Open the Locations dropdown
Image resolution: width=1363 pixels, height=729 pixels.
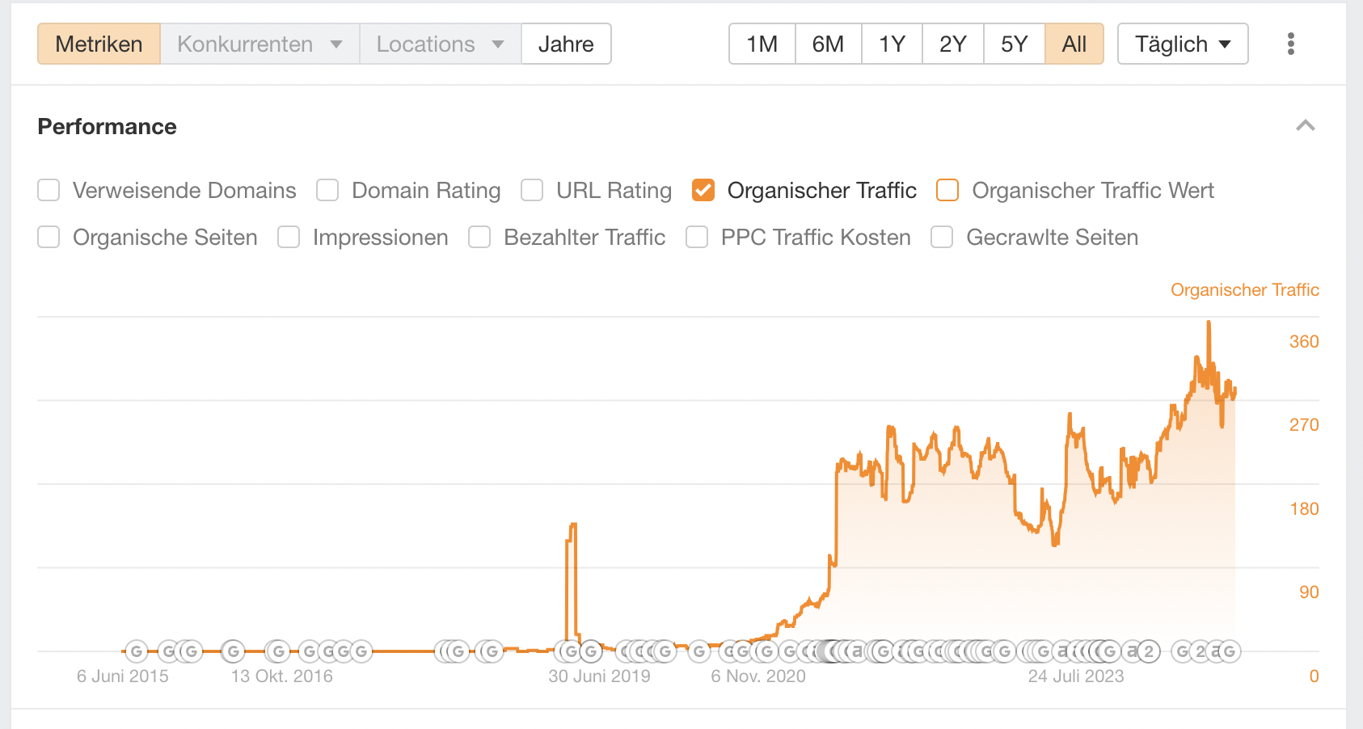click(440, 44)
